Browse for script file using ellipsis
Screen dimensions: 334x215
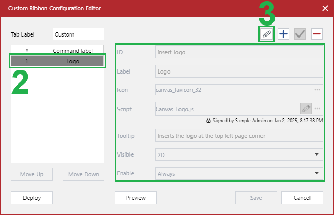click(317, 109)
